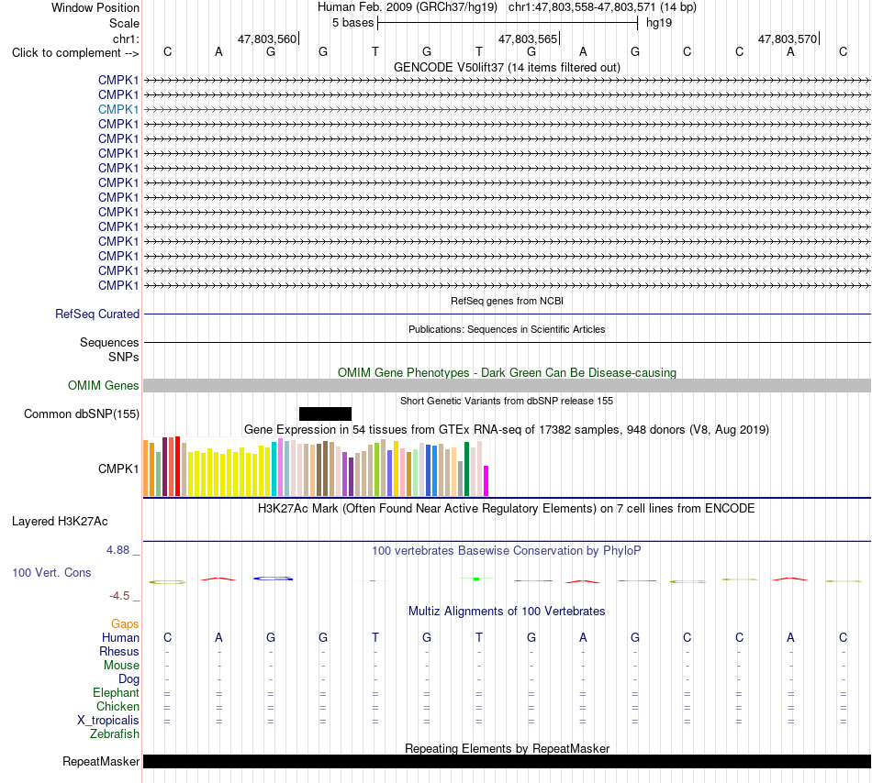Click the orange Gaps label
The width and height of the screenshot is (872, 783).
[125, 624]
